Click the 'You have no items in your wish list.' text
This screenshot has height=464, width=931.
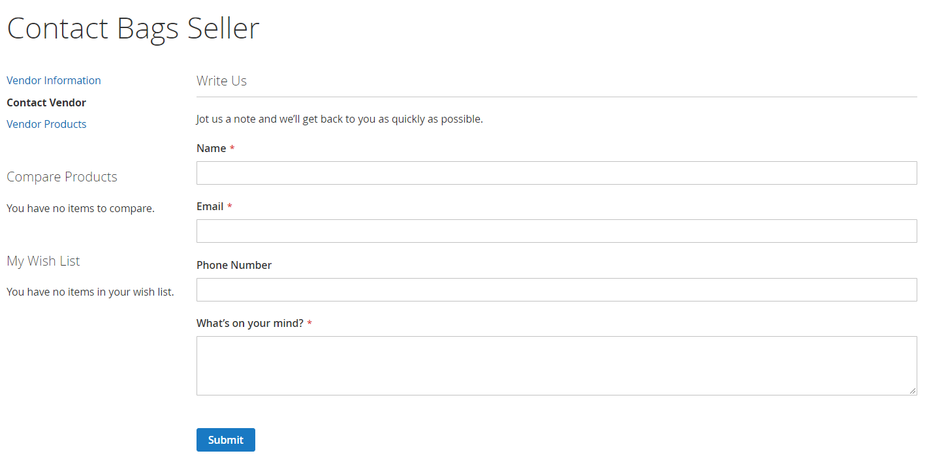[x=90, y=292]
